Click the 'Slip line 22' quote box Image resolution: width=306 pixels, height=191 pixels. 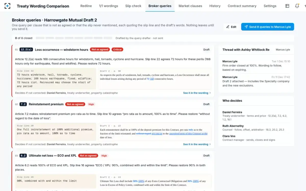(x=56, y=79)
